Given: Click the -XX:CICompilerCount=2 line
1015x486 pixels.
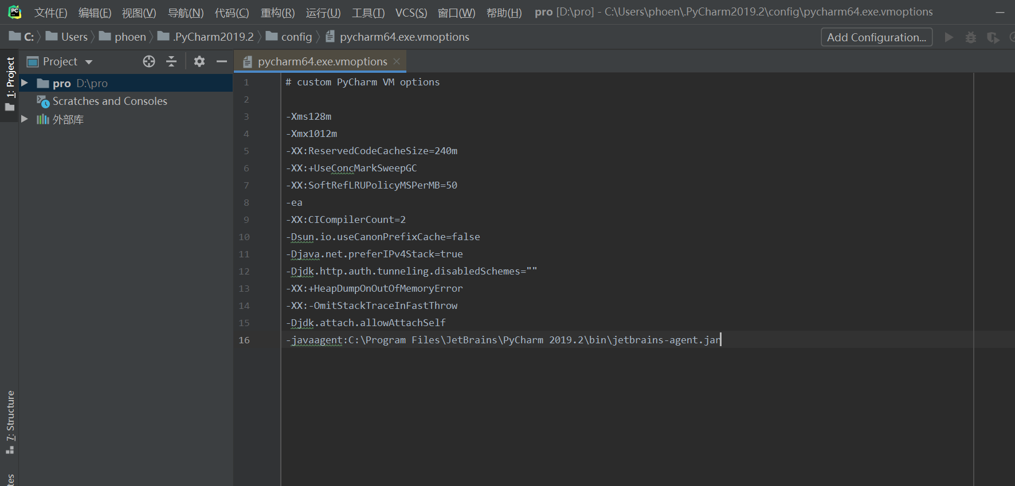Looking at the screenshot, I should point(346,220).
